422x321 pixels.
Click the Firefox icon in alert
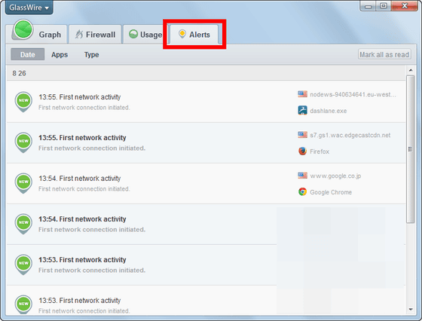pos(302,151)
